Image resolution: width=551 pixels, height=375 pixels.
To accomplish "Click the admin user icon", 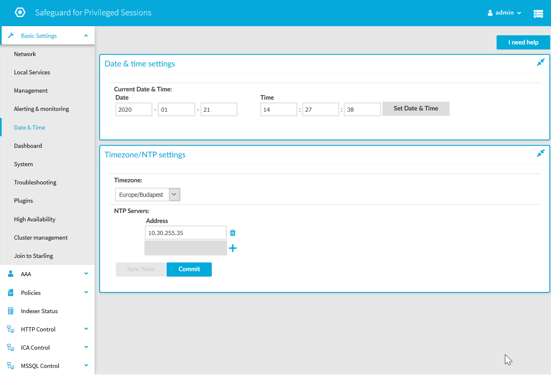I will [490, 13].
